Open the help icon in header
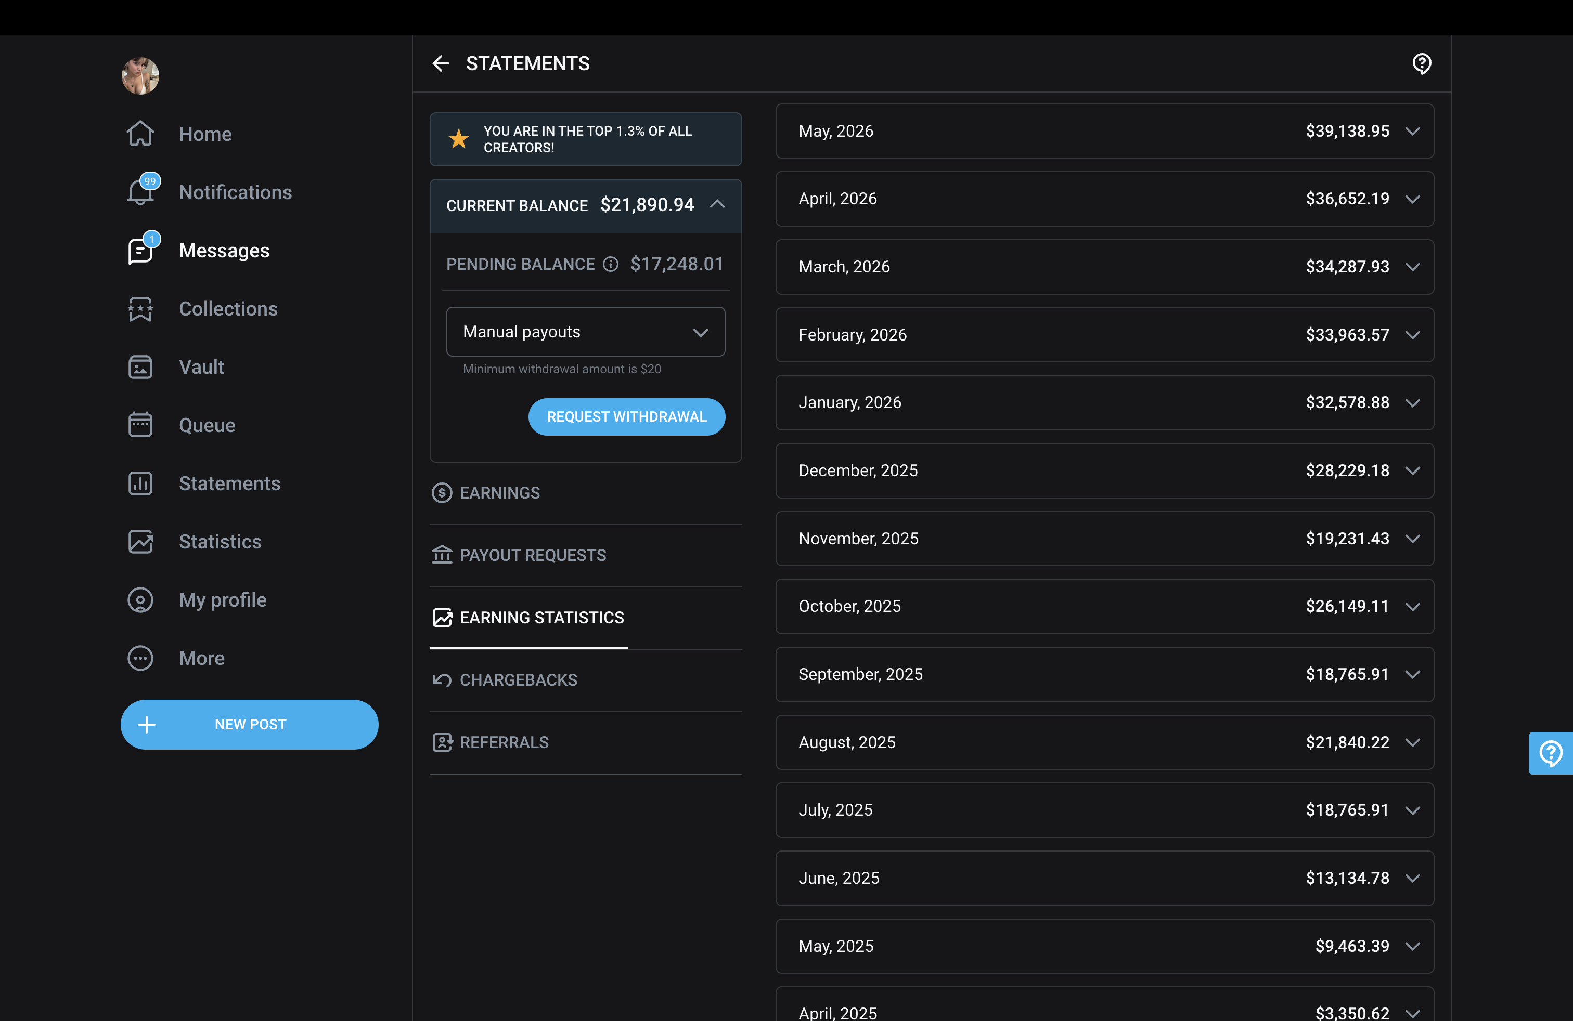1573x1021 pixels. point(1422,63)
